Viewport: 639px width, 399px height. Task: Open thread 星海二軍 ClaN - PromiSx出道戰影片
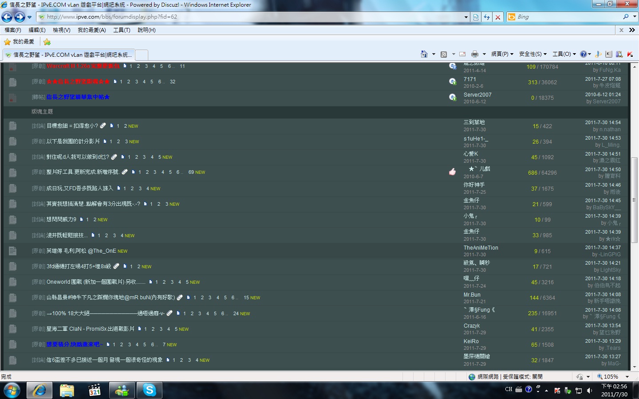pyautogui.click(x=91, y=329)
